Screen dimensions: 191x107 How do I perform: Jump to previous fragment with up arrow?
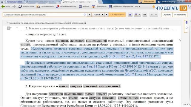(107, 15)
